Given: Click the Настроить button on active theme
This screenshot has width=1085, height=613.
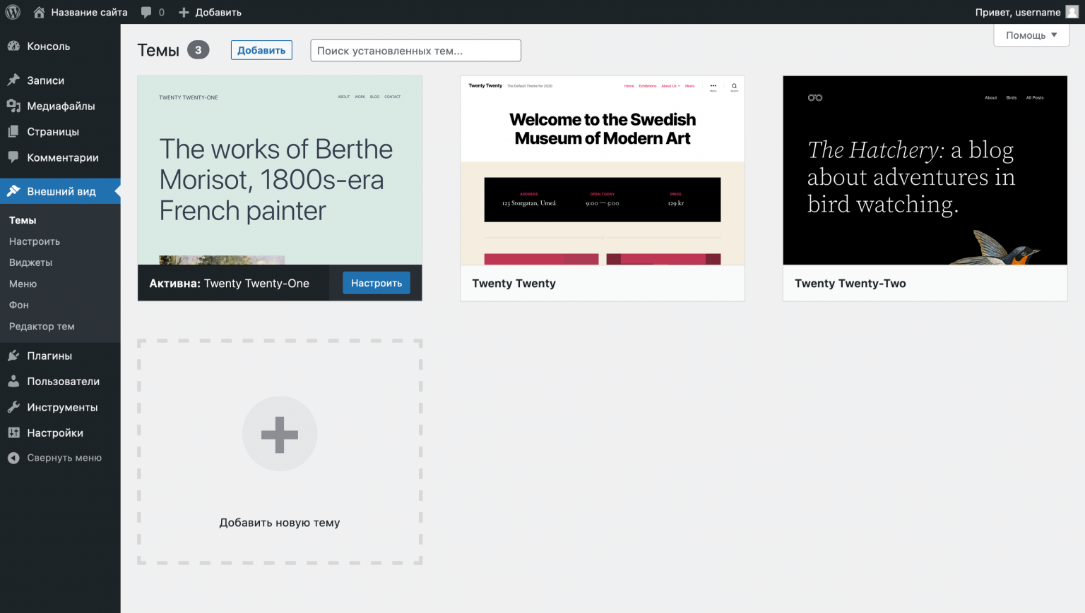Looking at the screenshot, I should [x=376, y=283].
